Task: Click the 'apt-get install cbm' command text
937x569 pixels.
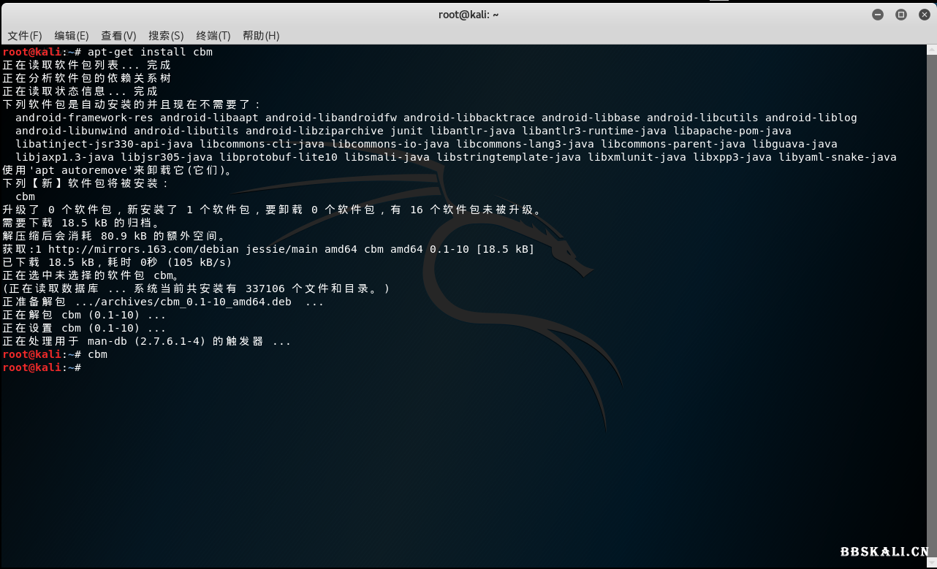Action: [x=150, y=51]
